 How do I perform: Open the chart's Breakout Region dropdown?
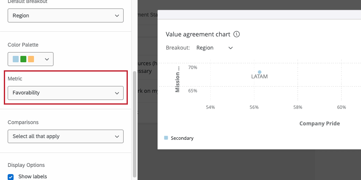214,48
